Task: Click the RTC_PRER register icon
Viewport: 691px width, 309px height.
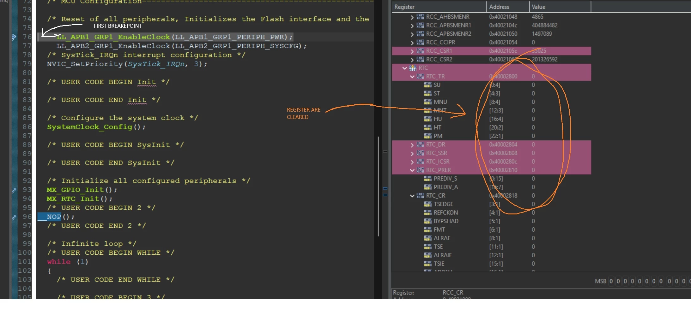Action: point(420,170)
